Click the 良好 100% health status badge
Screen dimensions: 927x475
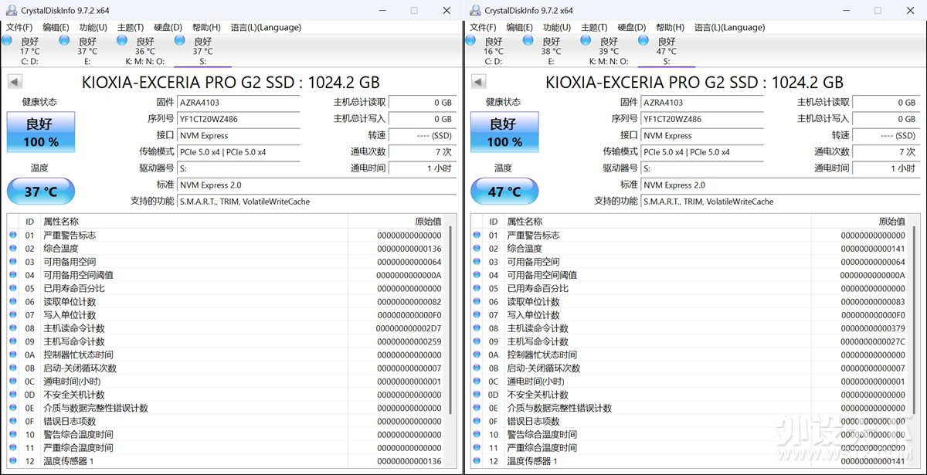pyautogui.click(x=40, y=131)
